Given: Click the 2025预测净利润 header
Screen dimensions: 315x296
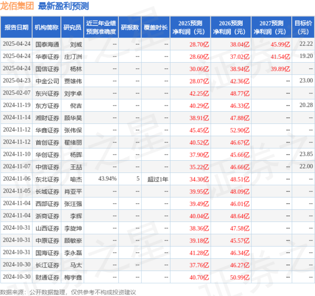Looking at the screenshot, I should (190, 27).
